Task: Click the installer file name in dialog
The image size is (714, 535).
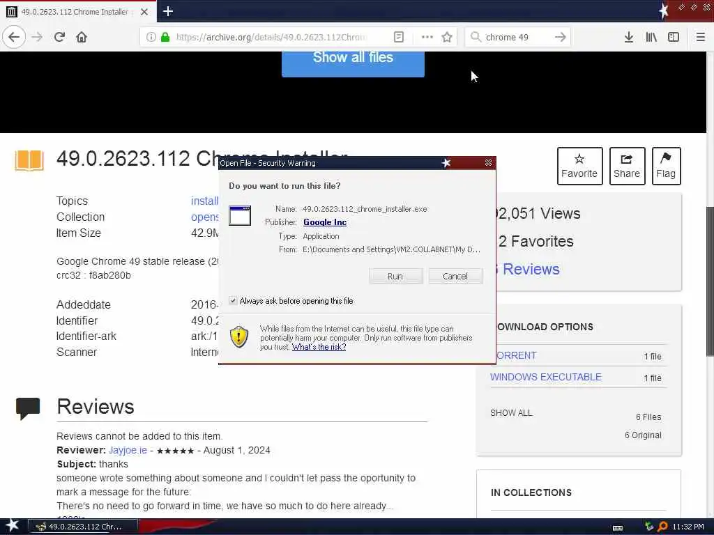Action: click(365, 209)
